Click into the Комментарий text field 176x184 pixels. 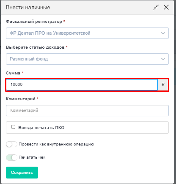coord(87,110)
